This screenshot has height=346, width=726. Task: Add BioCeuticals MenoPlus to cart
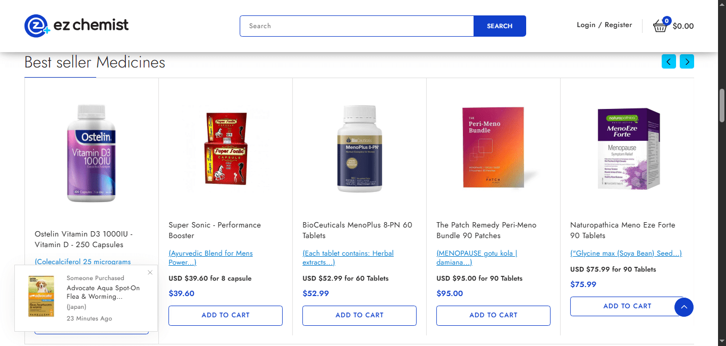click(359, 315)
